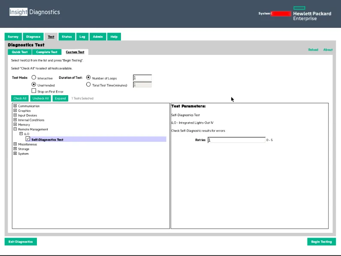The image size is (341, 256).
Task: Expand the Graphics tree node
Action: pyautogui.click(x=15, y=110)
